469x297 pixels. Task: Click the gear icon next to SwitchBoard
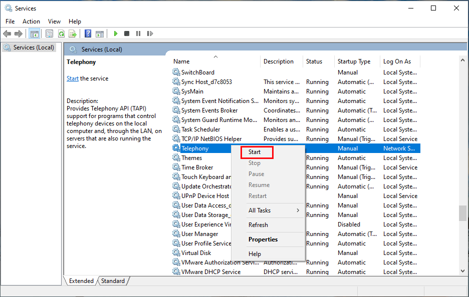click(176, 72)
